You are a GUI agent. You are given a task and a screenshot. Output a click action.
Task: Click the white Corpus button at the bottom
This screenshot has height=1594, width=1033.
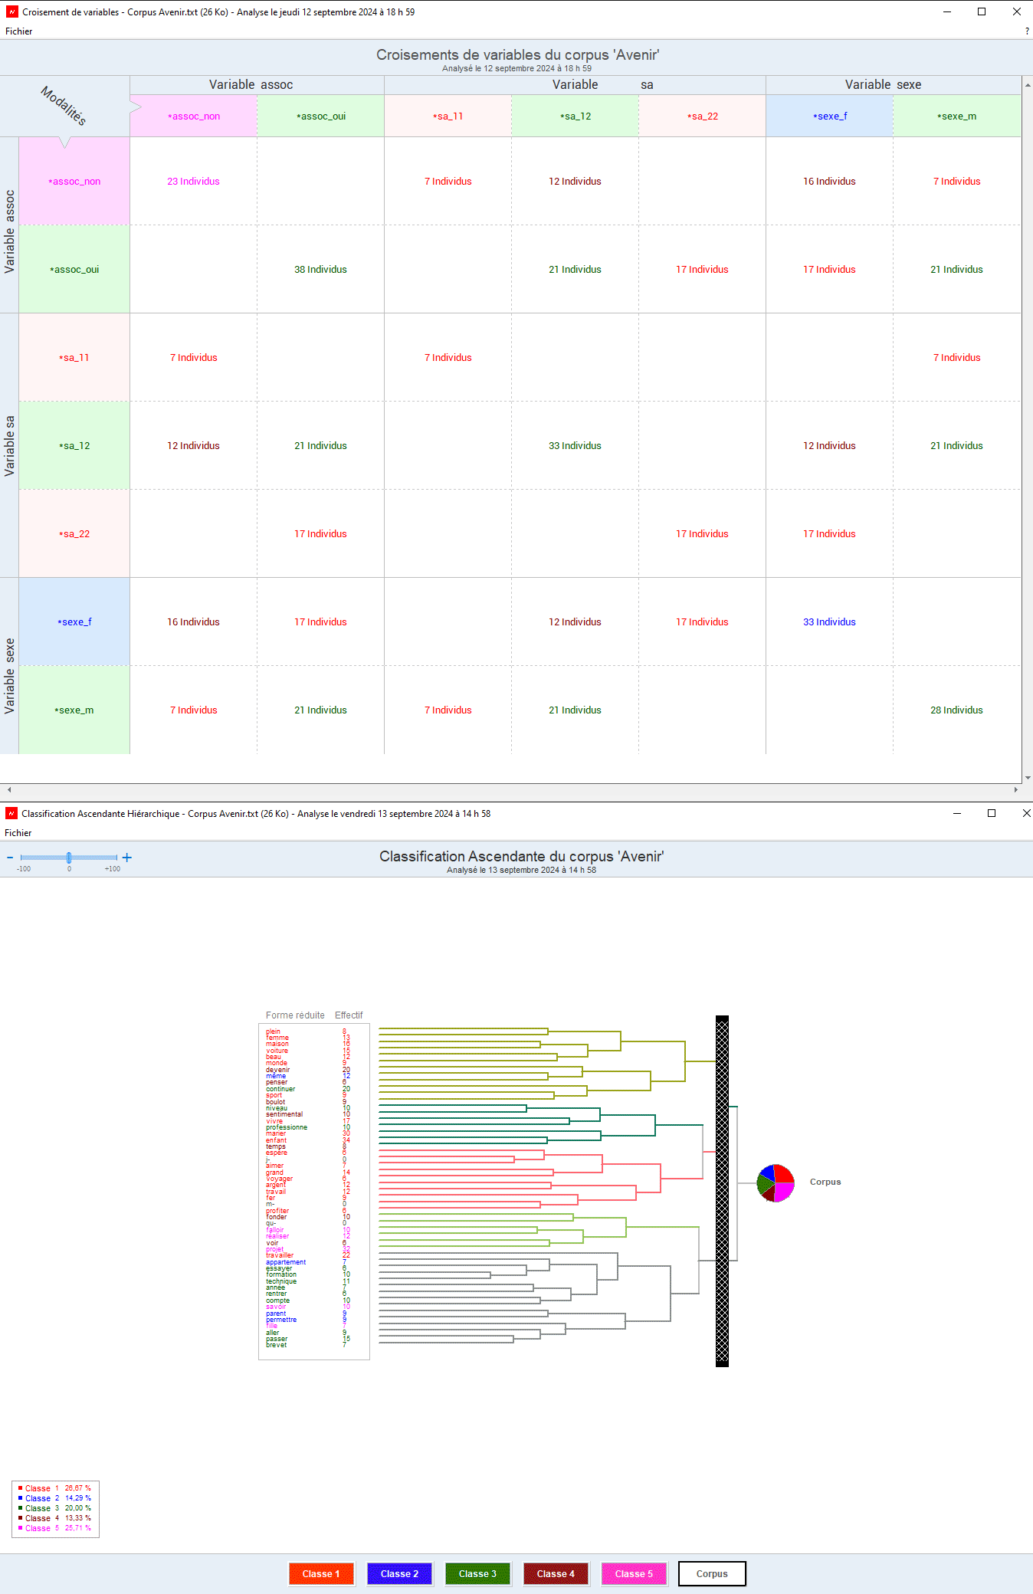712,1573
